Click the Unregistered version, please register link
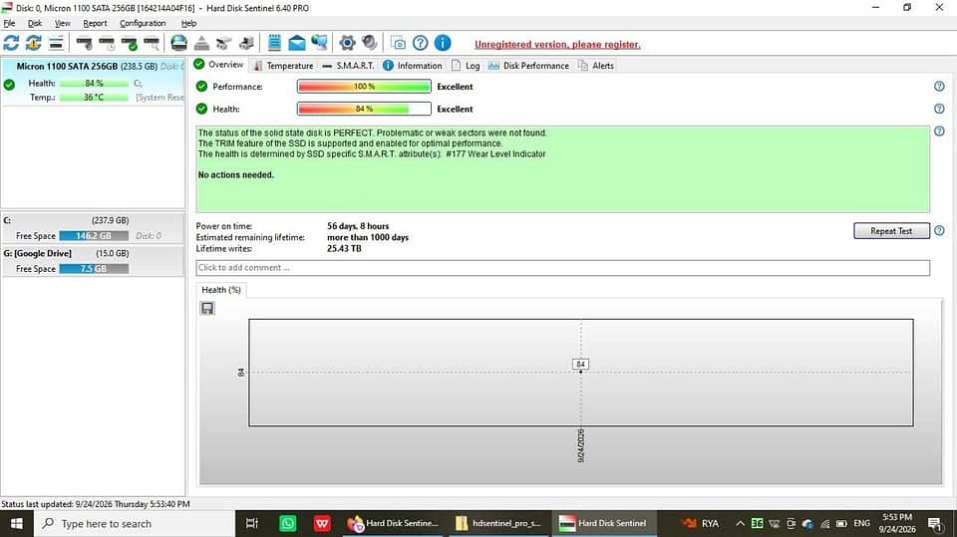This screenshot has height=537, width=957. coord(557,44)
